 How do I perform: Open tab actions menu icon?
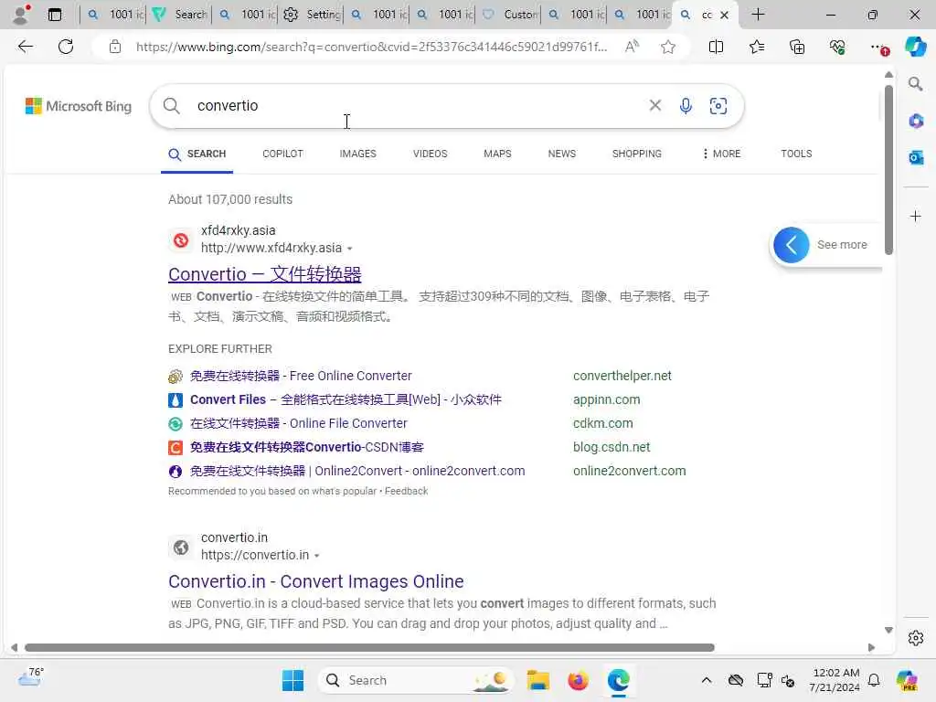(54, 15)
